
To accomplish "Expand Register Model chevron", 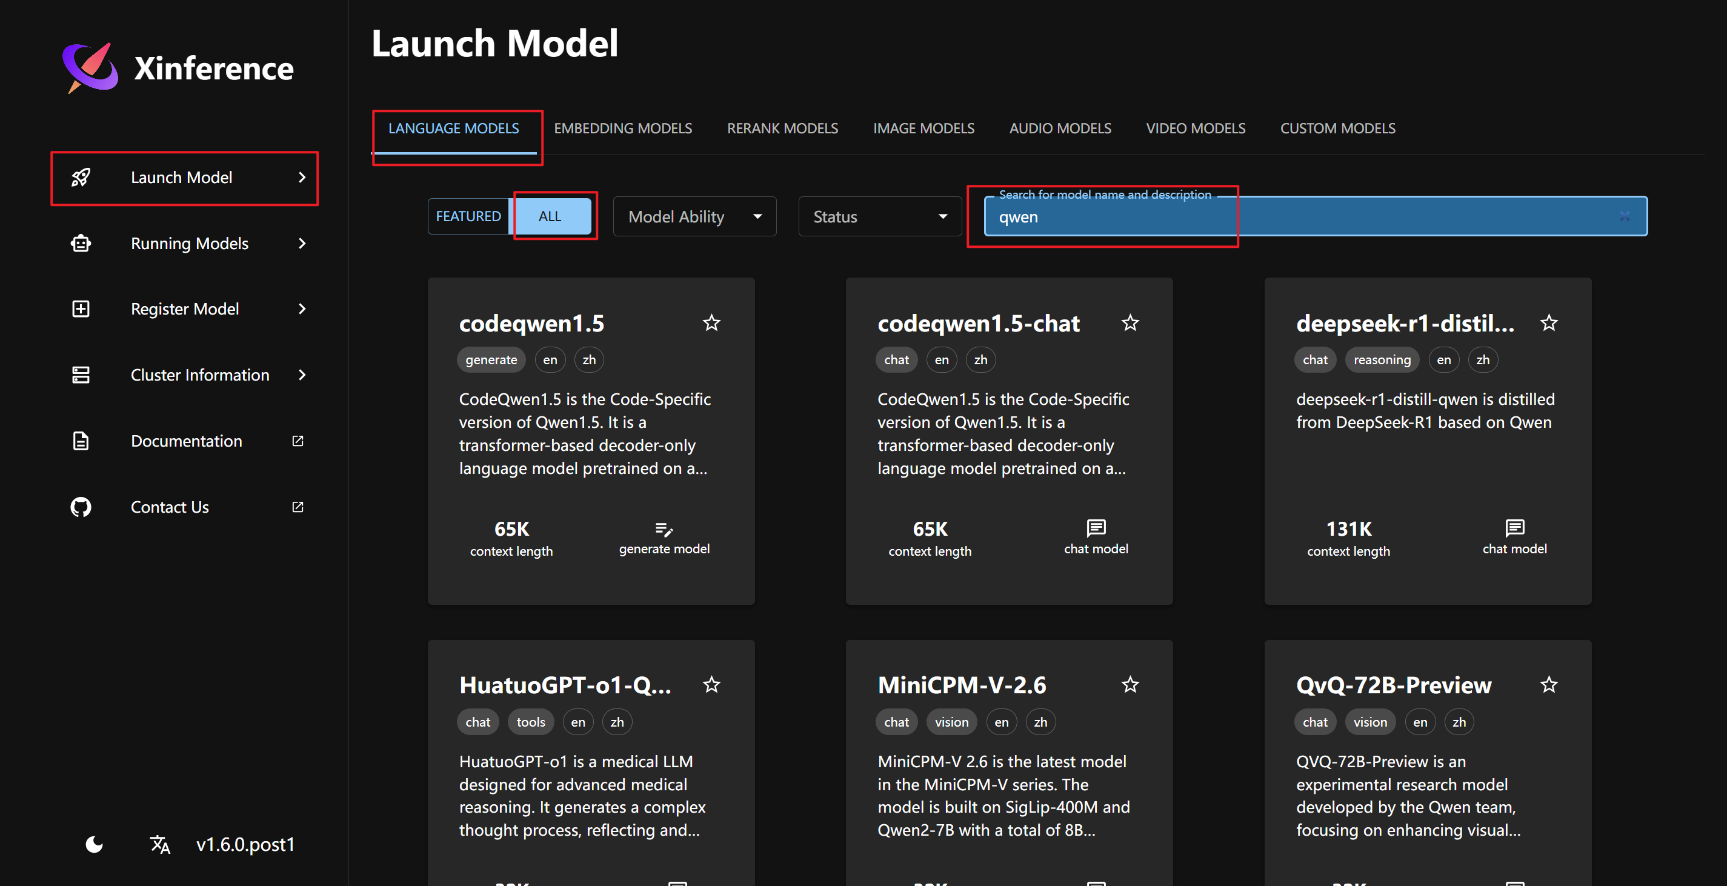I will pos(302,308).
